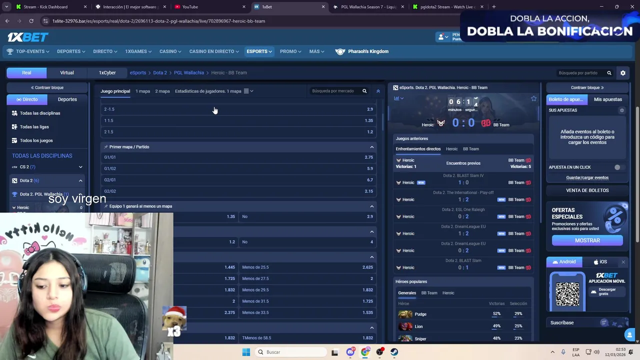Add Heroic - BB Team to favorites star

(533, 98)
